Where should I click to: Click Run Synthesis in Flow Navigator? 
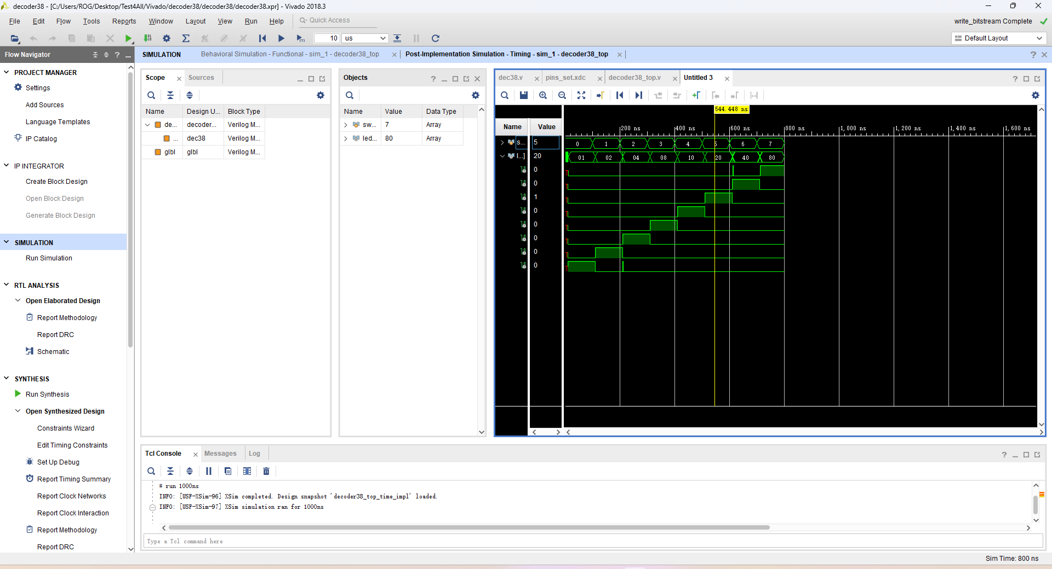(x=47, y=394)
